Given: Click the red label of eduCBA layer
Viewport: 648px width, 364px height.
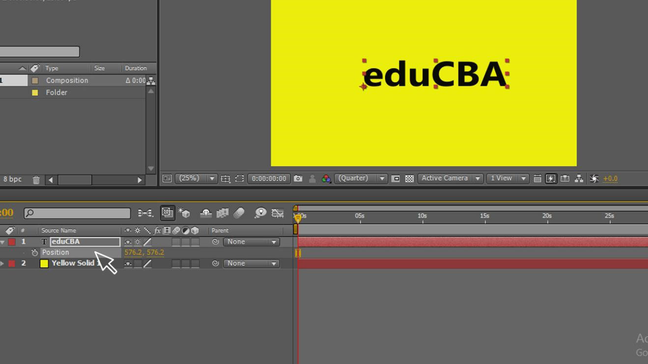Looking at the screenshot, I should 12,242.
